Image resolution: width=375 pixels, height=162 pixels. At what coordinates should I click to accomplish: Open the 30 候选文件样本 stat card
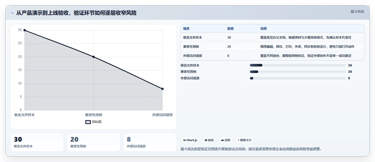pyautogui.click(x=37, y=142)
